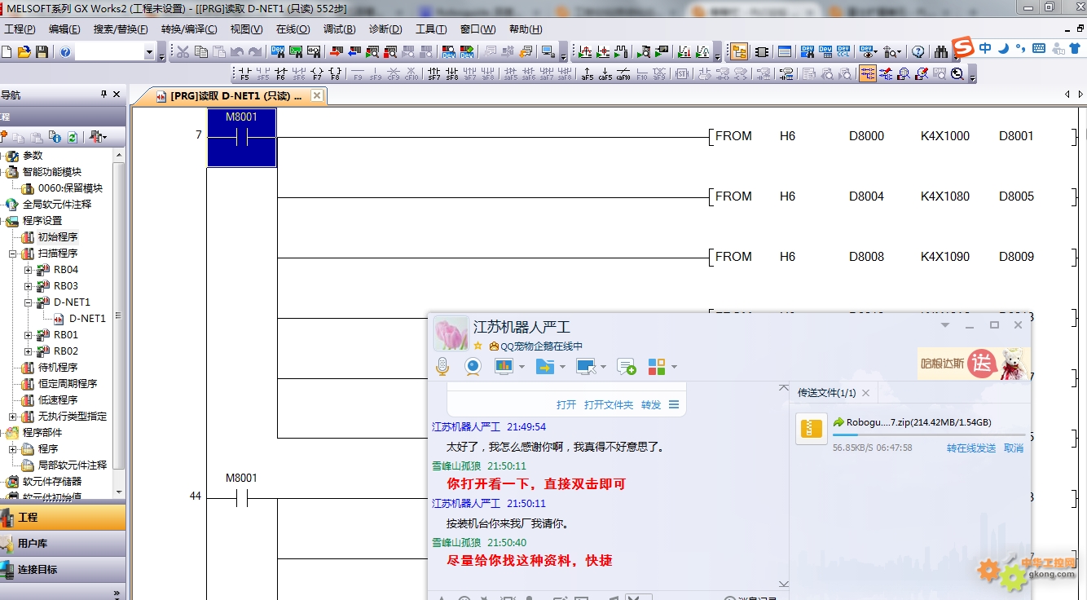Click the Cut scissors icon
The height and width of the screenshot is (600, 1087).
pos(183,52)
